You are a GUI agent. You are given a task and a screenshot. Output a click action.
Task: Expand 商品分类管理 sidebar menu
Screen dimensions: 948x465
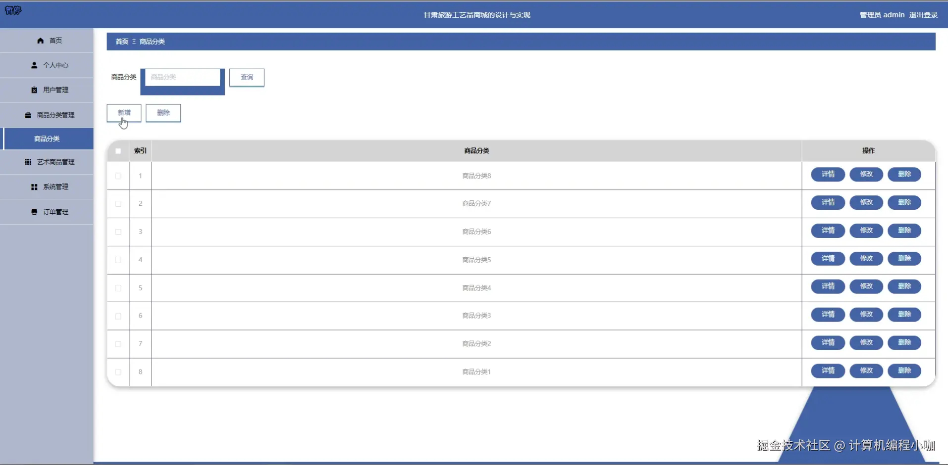(47, 115)
